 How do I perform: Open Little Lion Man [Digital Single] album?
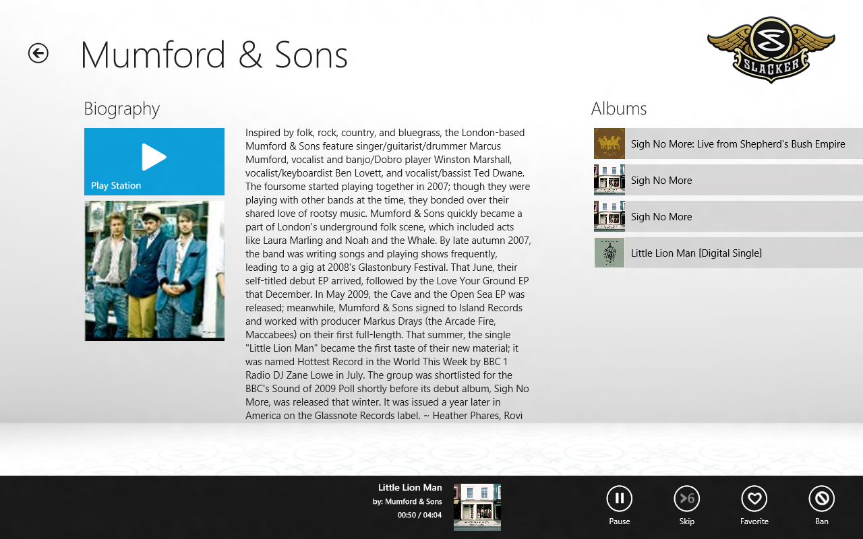pyautogui.click(x=728, y=253)
